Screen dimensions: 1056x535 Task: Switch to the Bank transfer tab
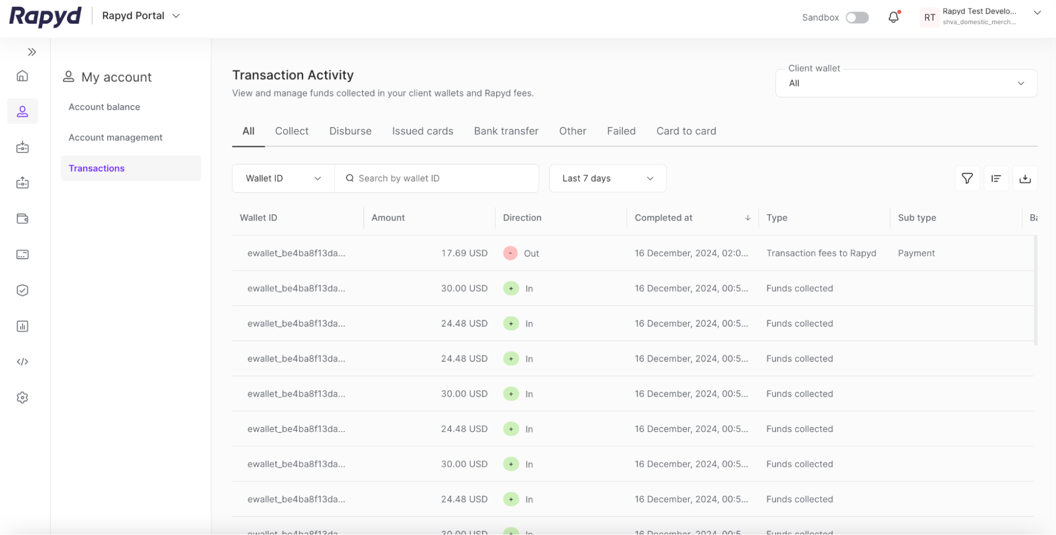coord(506,131)
